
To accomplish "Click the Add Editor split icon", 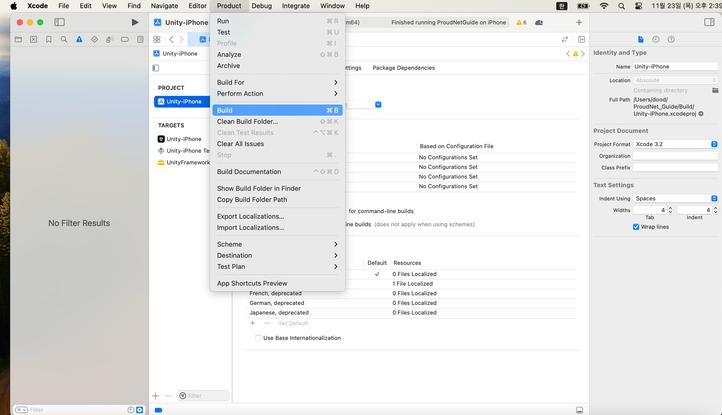I will pos(581,39).
